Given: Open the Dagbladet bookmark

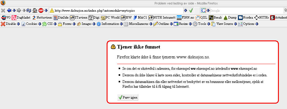Looking at the screenshot, I should click(x=21, y=18).
